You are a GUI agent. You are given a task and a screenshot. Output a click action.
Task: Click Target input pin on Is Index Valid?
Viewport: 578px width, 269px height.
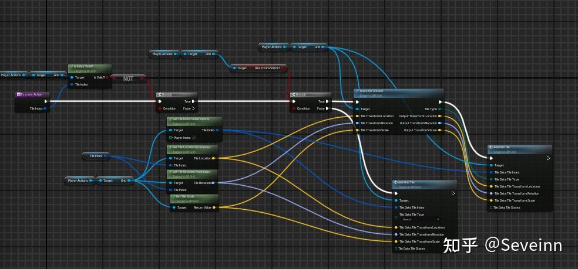pos(72,77)
